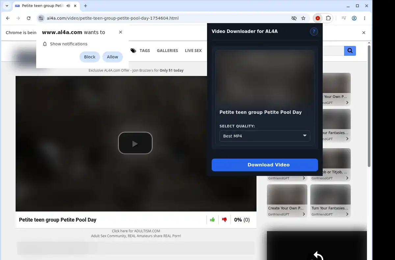Click the chevron on the Your Own P... top card
This screenshot has height=260, width=395.
coord(347,103)
